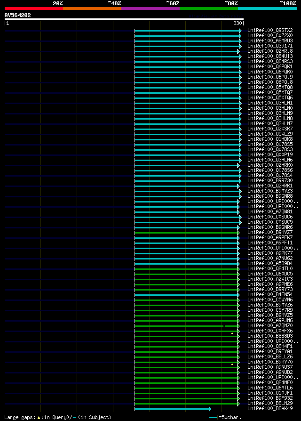The width and height of the screenshot is (301, 421).
Task: Open the UniRef100_A9PK77 hit label
Action: pyautogui.click(x=270, y=253)
